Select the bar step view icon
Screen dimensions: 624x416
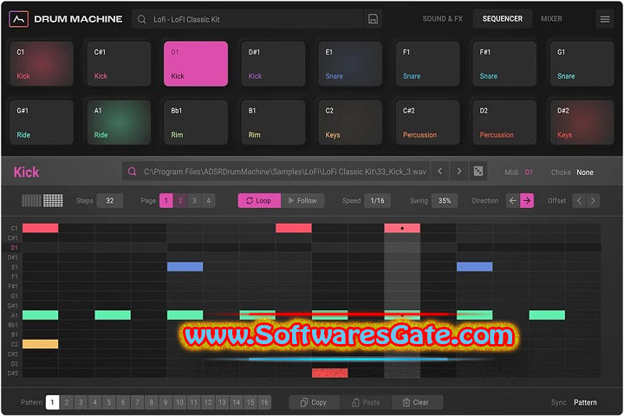click(x=31, y=201)
